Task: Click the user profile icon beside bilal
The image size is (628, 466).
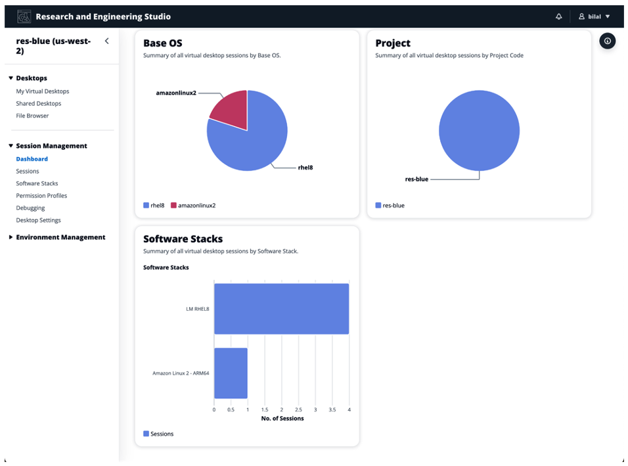Action: (582, 16)
